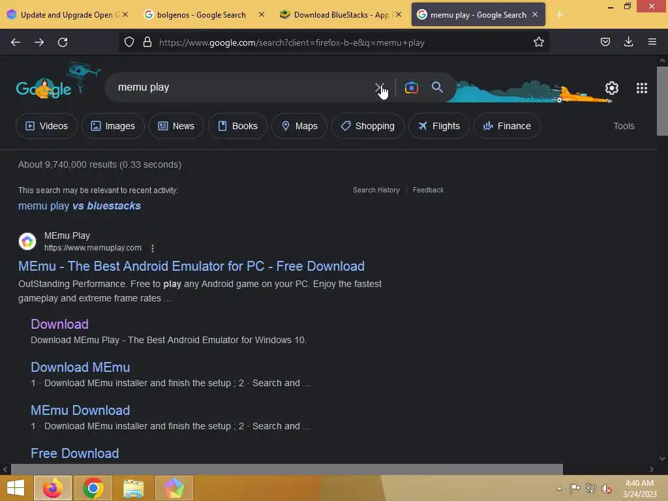
Task: Close the bolgenos Google Search tab
Action: 262,14
